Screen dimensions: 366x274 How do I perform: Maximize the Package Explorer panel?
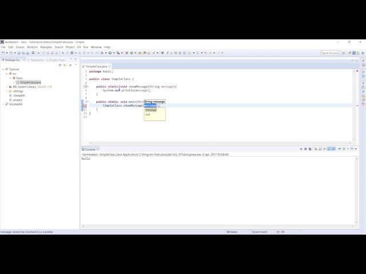coord(75,59)
